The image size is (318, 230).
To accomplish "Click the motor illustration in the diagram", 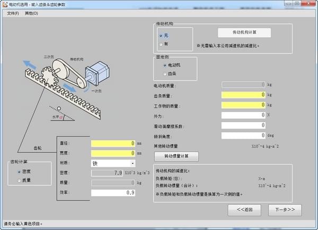I will coord(97,73).
